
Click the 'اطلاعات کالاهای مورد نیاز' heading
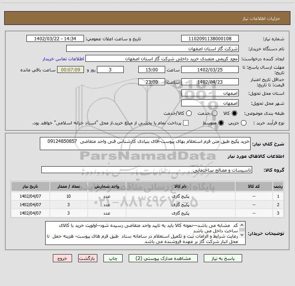pyautogui.click(x=256, y=156)
